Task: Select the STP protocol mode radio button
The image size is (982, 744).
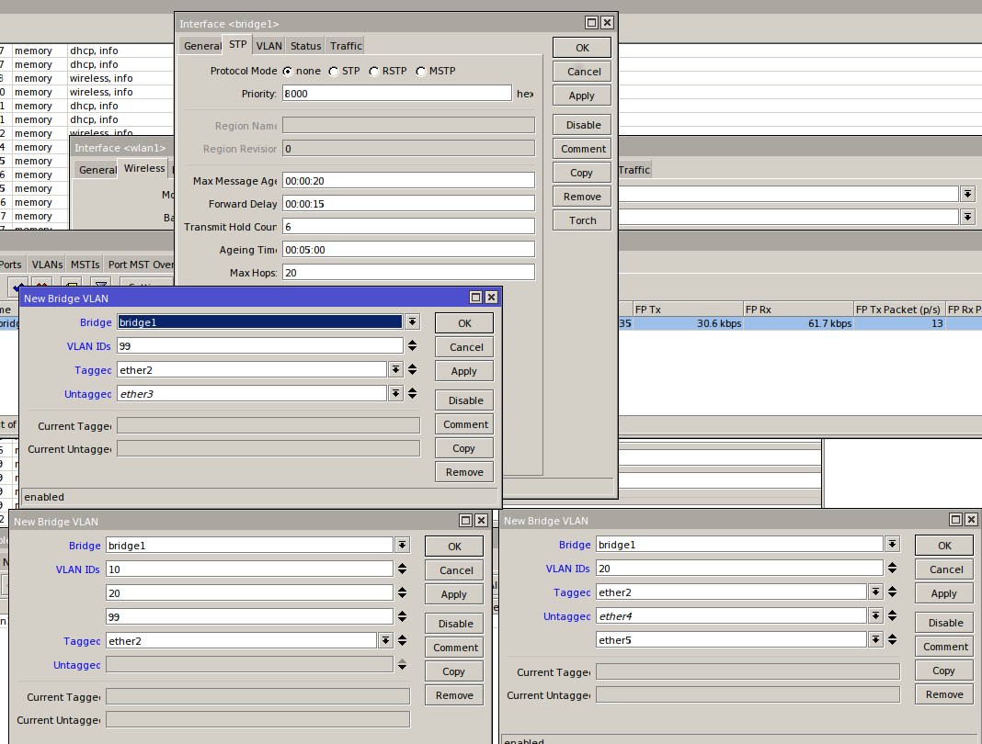Action: click(333, 72)
